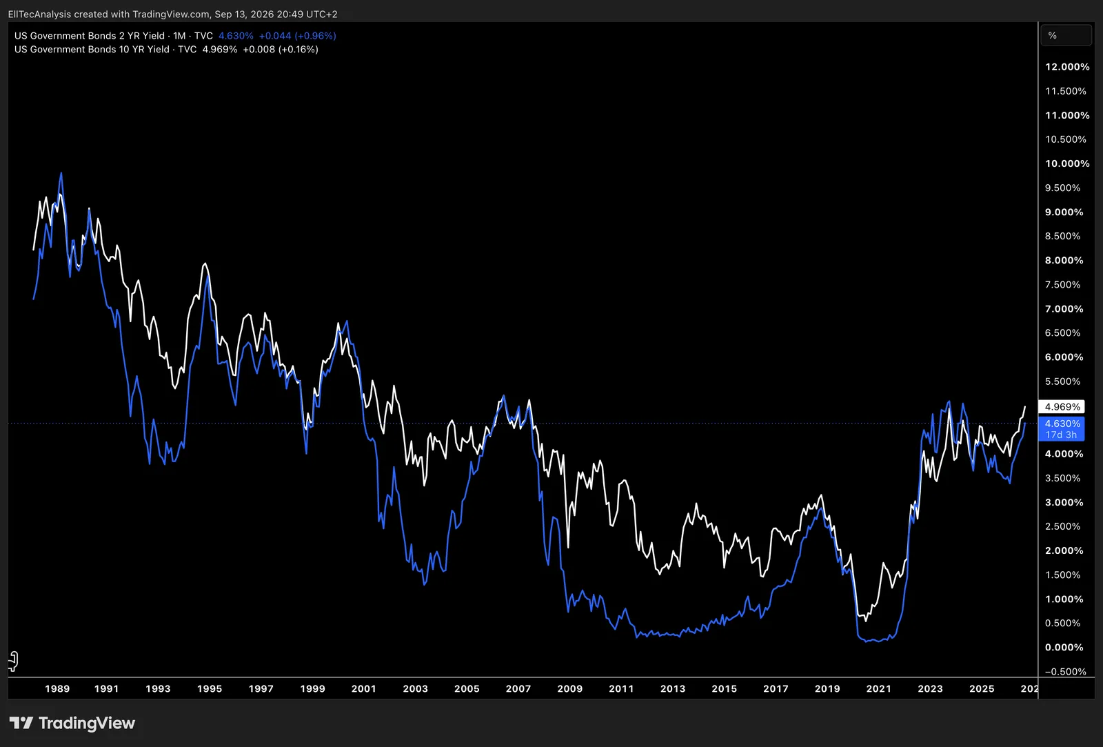Click the white 4.969% price tag on scale
1103x747 pixels.
tap(1062, 407)
